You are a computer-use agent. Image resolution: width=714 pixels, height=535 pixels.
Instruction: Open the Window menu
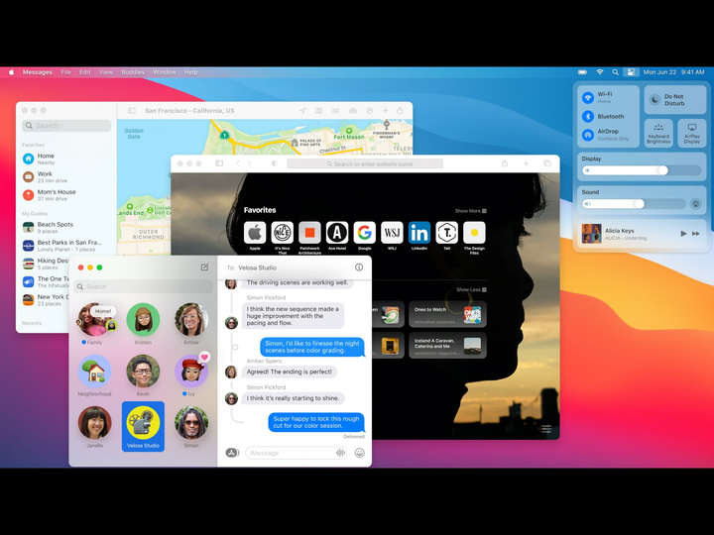point(165,72)
